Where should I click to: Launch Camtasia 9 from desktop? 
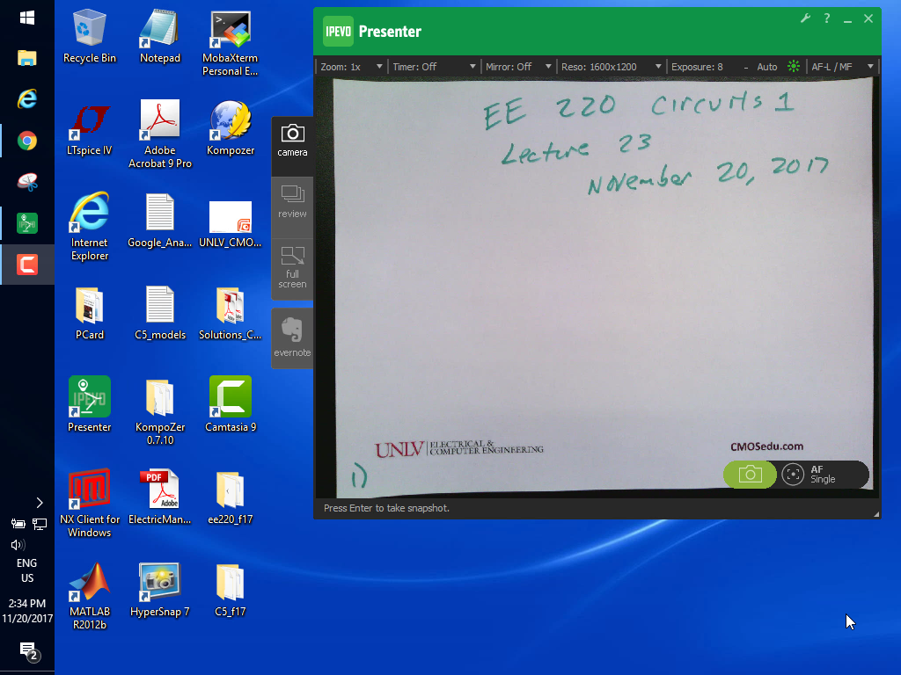tap(230, 405)
